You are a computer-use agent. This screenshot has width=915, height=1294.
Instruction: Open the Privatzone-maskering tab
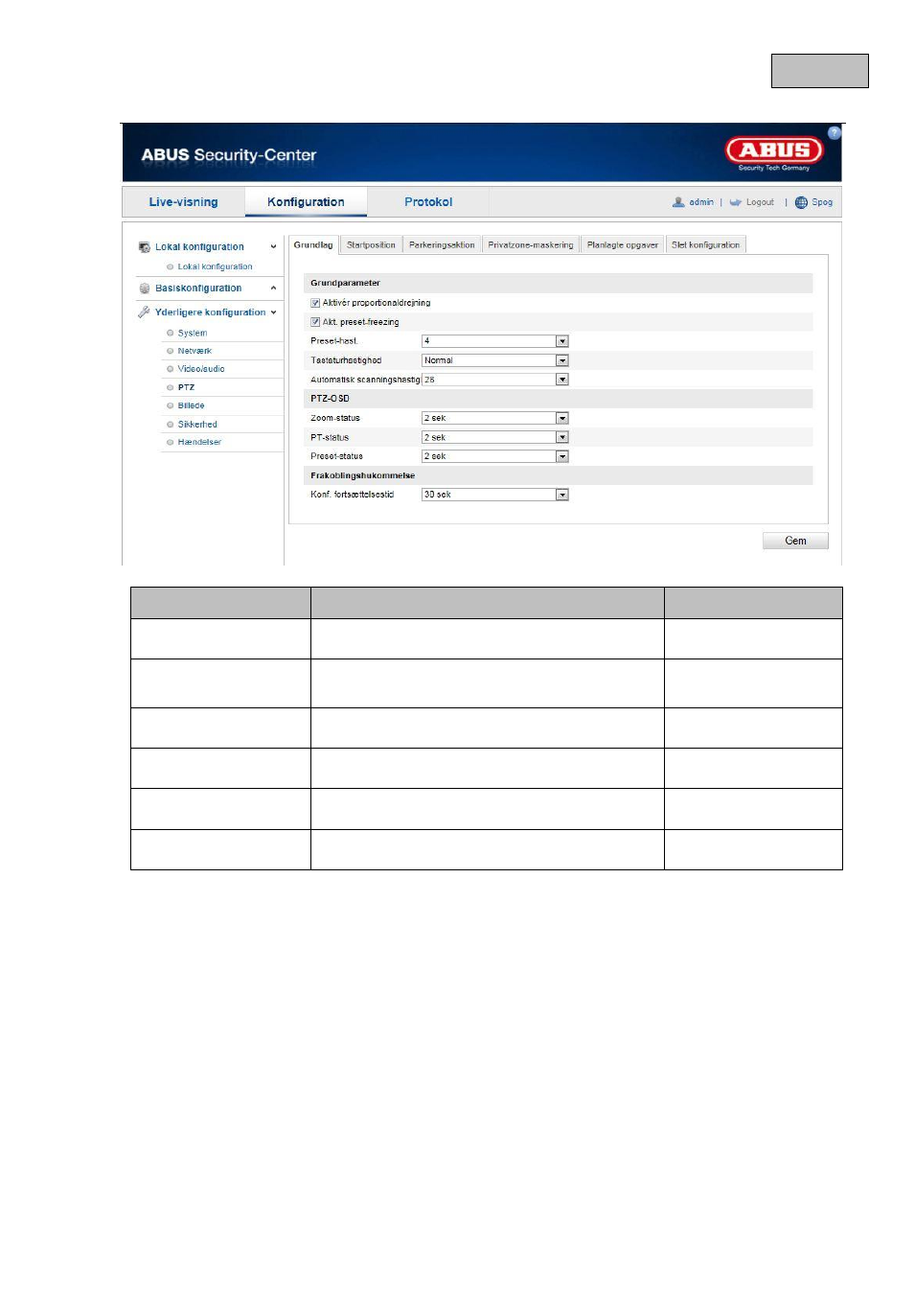click(531, 245)
